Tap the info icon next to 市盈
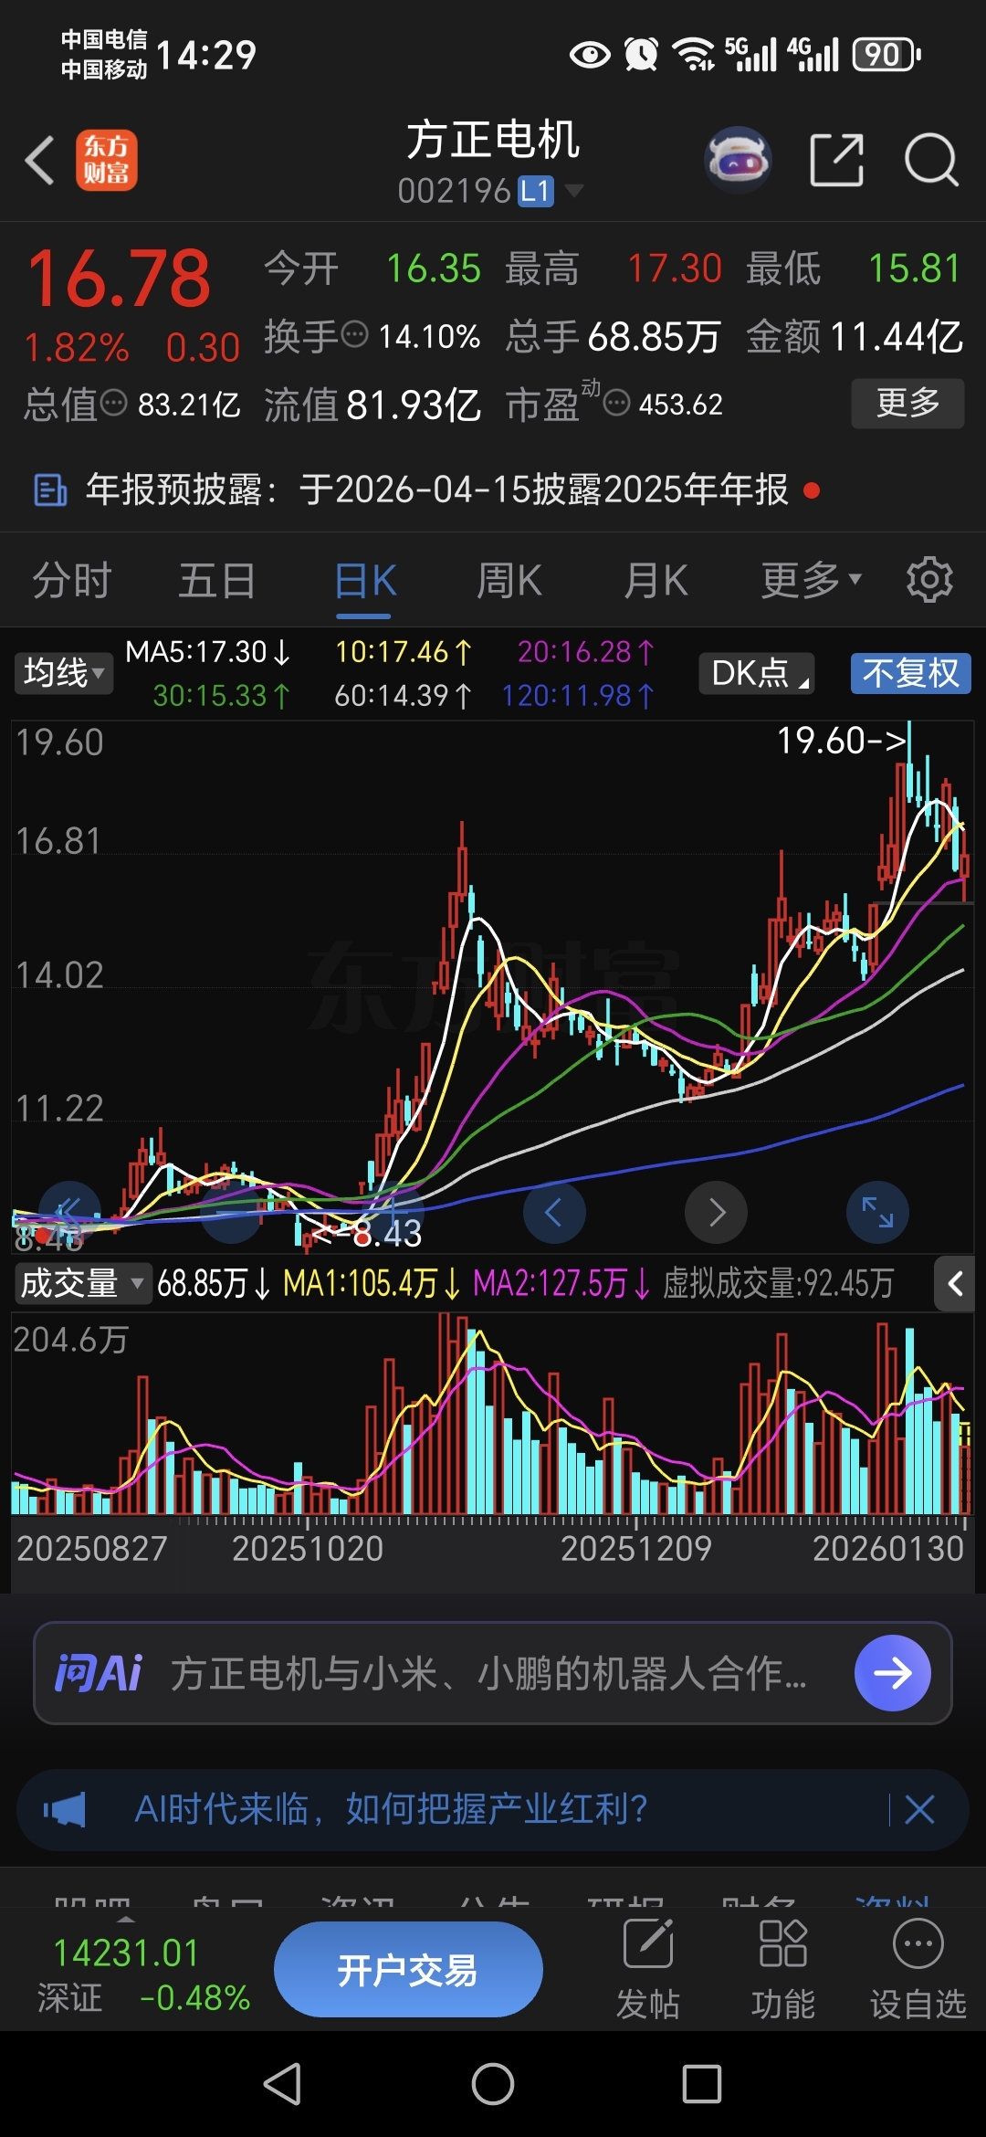The width and height of the screenshot is (986, 2137). 617,402
